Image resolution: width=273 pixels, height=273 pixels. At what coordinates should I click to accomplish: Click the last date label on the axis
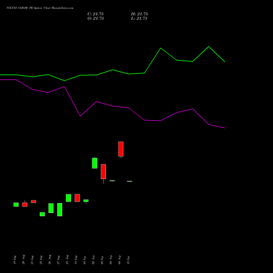pos(128,260)
